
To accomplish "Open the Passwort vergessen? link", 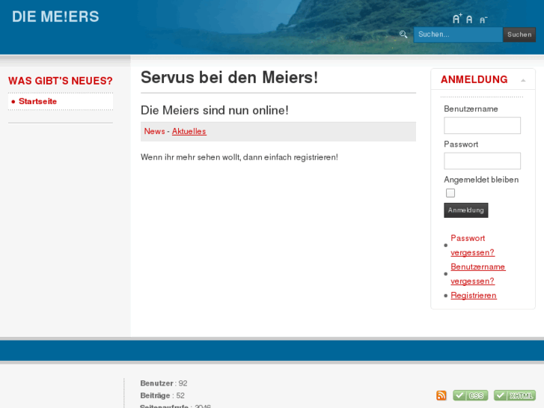I will tap(472, 245).
